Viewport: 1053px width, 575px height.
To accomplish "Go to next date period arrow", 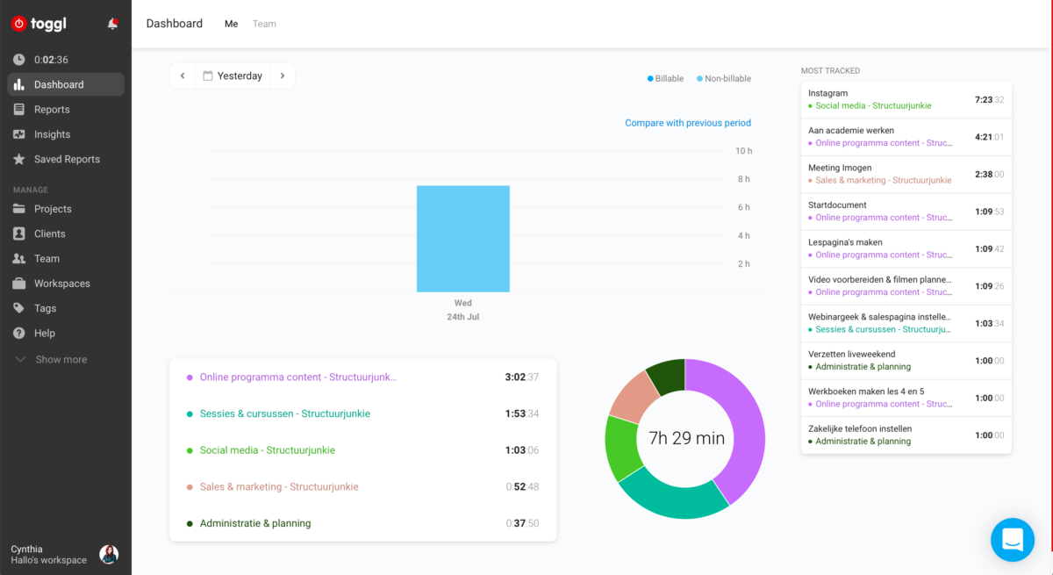I will coord(283,76).
